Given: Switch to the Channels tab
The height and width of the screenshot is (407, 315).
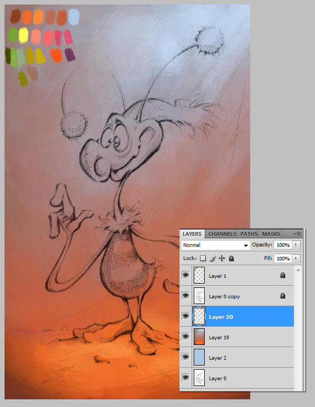Looking at the screenshot, I should click(222, 234).
